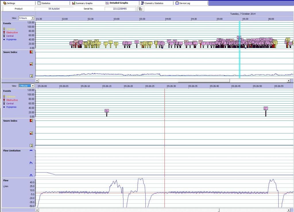
Task: Click right arrow of the 5 Hours scrollbar
Action: point(289,81)
